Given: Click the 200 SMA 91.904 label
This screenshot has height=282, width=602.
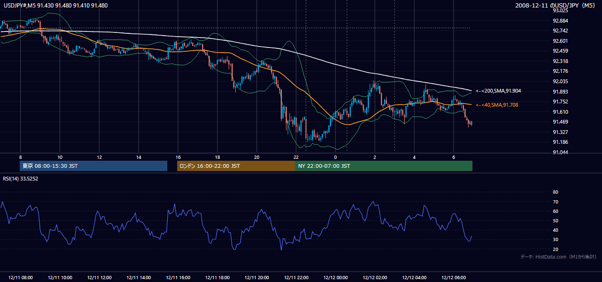Looking at the screenshot, I should [x=498, y=91].
